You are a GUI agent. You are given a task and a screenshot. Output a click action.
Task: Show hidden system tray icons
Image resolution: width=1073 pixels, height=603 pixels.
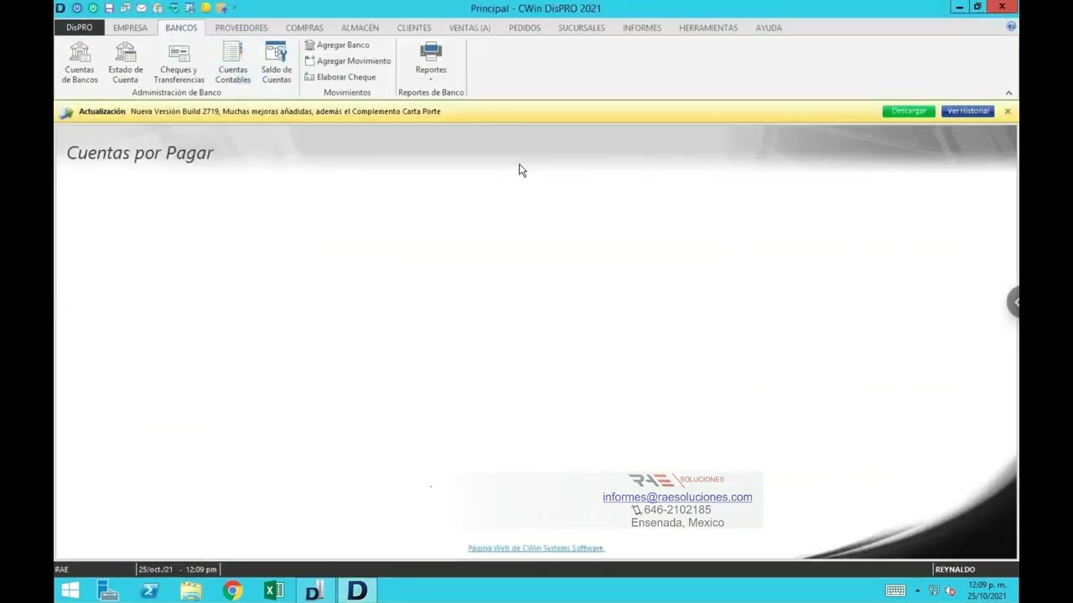pyautogui.click(x=918, y=590)
